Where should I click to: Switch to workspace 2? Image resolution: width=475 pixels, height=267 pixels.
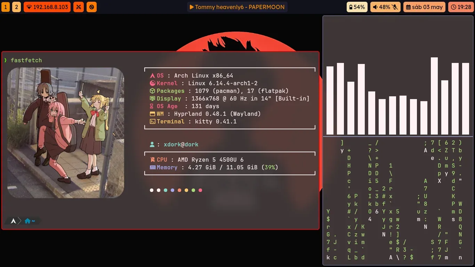pyautogui.click(x=16, y=7)
